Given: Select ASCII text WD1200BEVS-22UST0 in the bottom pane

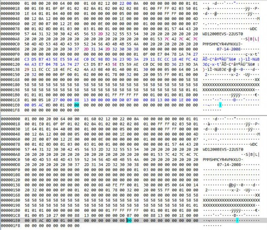Looking at the screenshot, I should click(x=223, y=149).
